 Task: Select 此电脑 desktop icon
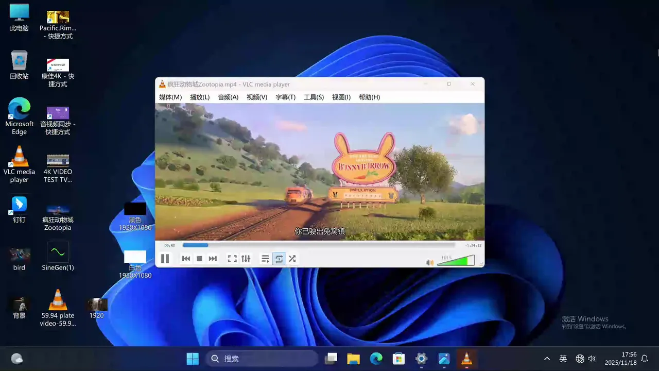(x=19, y=18)
